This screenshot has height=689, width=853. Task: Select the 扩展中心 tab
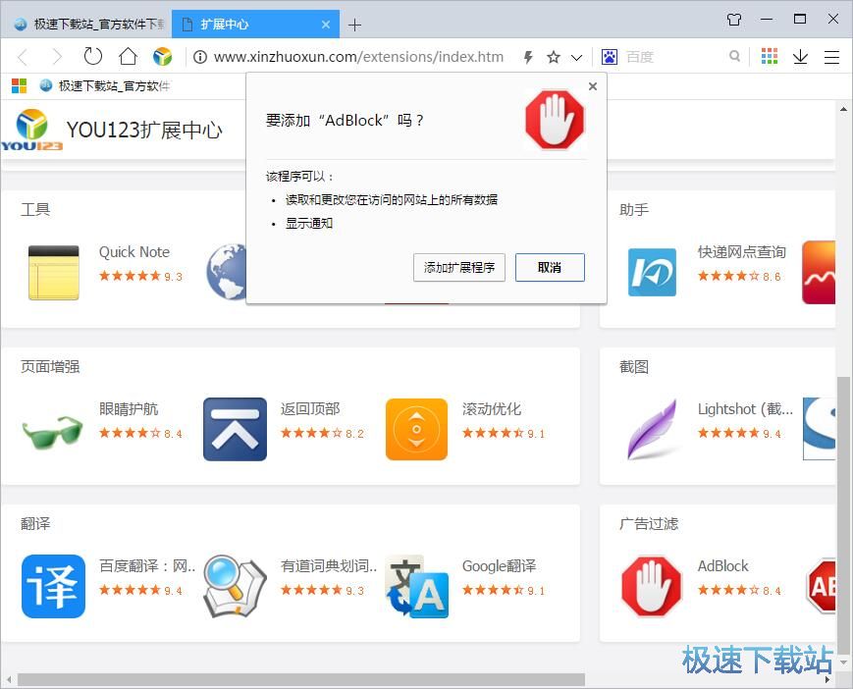tap(255, 24)
